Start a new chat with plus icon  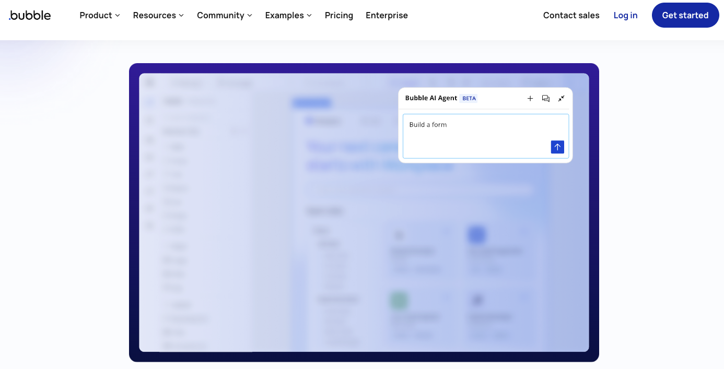(530, 98)
